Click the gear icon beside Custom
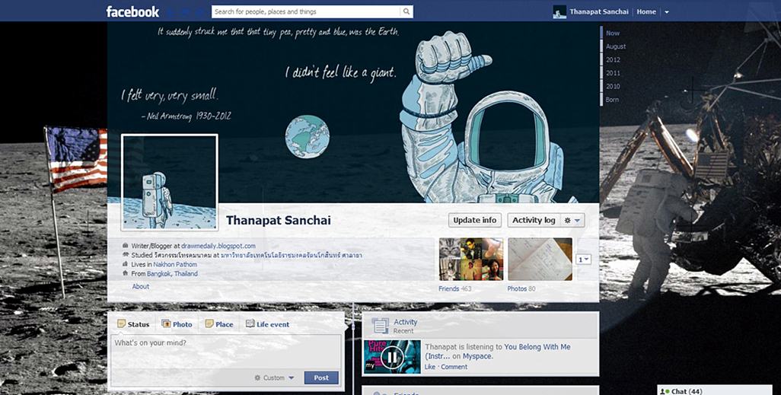The image size is (781, 395). (x=257, y=377)
